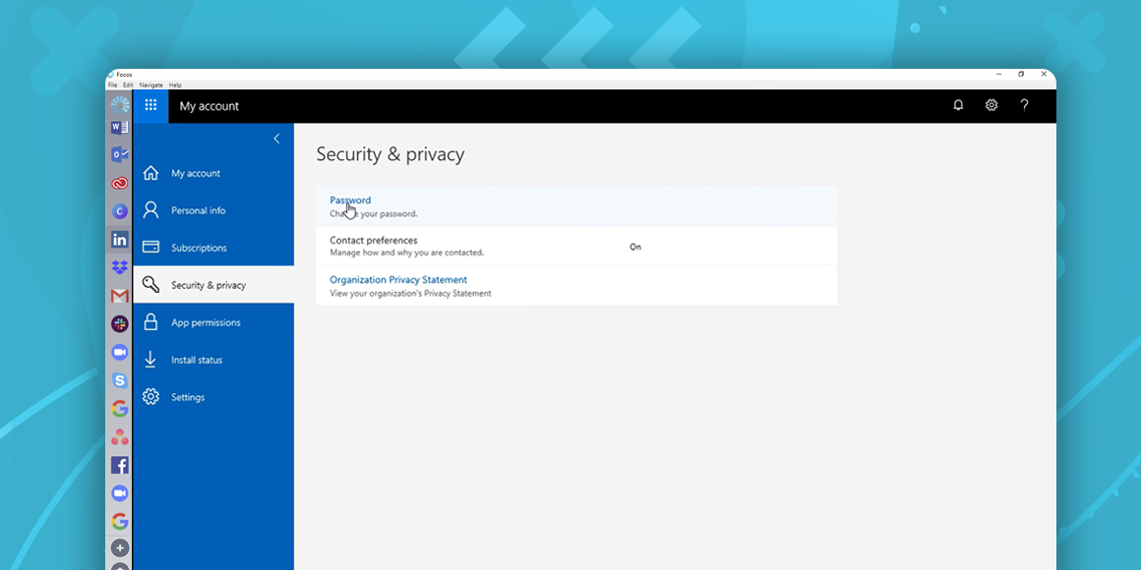Click the "My account" title in black header
1141x570 pixels.
[x=209, y=106]
